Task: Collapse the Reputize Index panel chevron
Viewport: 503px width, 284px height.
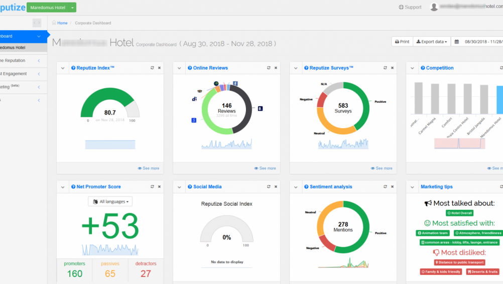Action: click(x=63, y=68)
